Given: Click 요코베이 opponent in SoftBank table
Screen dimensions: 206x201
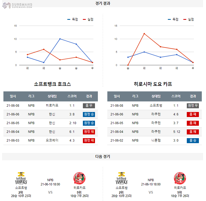Looking at the screenshot, I should [52, 141].
